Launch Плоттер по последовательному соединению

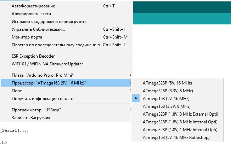(x=66, y=45)
